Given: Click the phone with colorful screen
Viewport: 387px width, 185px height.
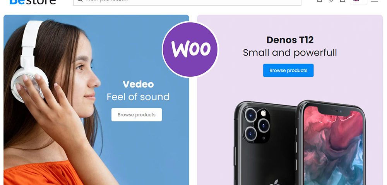Looking at the screenshot, I should coord(331,143).
